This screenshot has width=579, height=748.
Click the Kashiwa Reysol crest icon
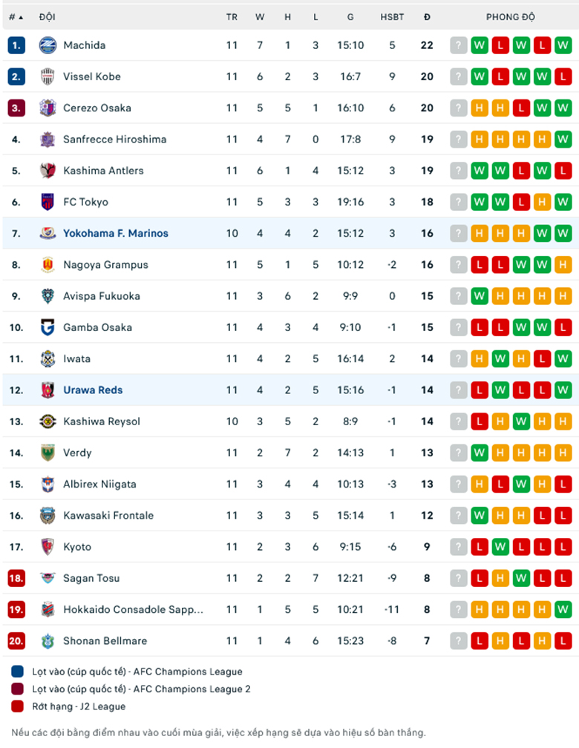point(48,421)
